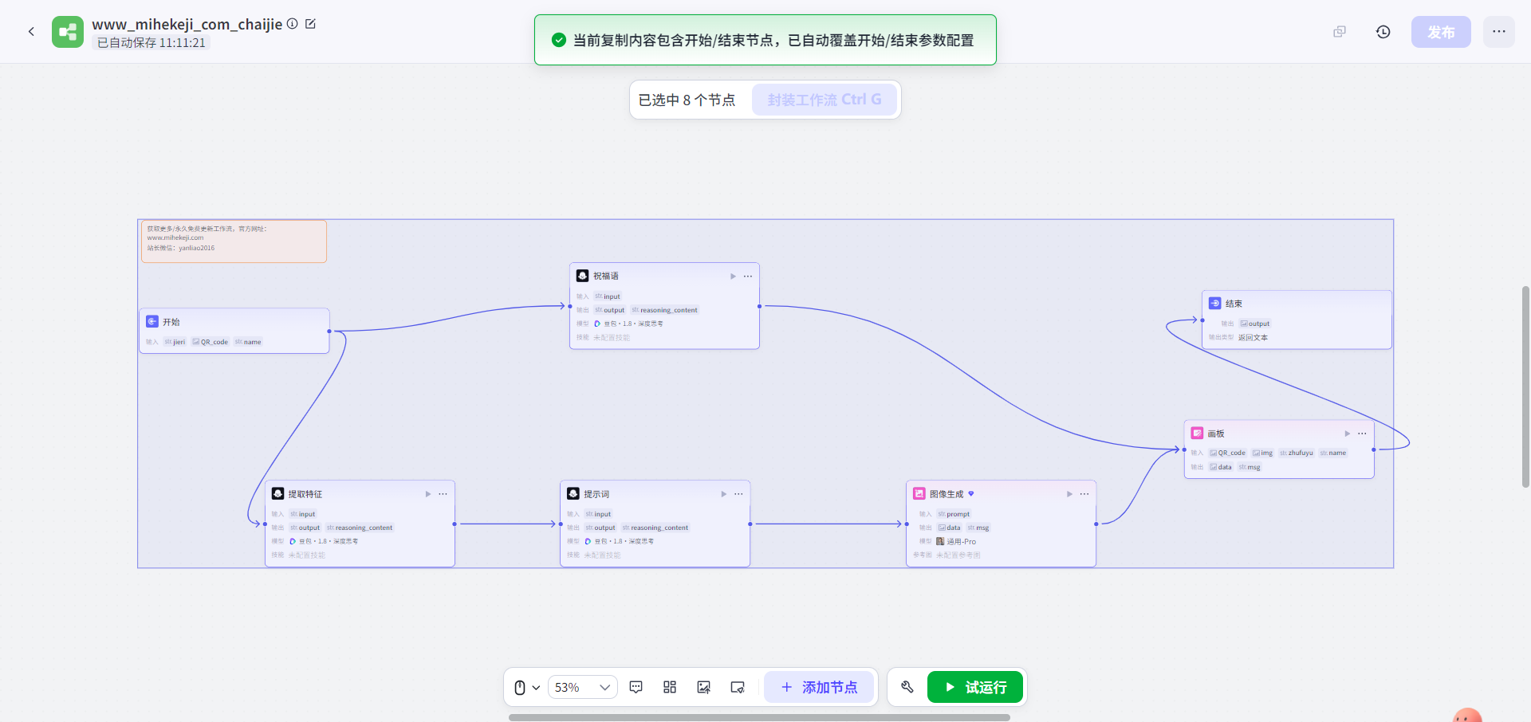Open the 图像生成 node's more options menu
The height and width of the screenshot is (722, 1531).
pos(1084,494)
